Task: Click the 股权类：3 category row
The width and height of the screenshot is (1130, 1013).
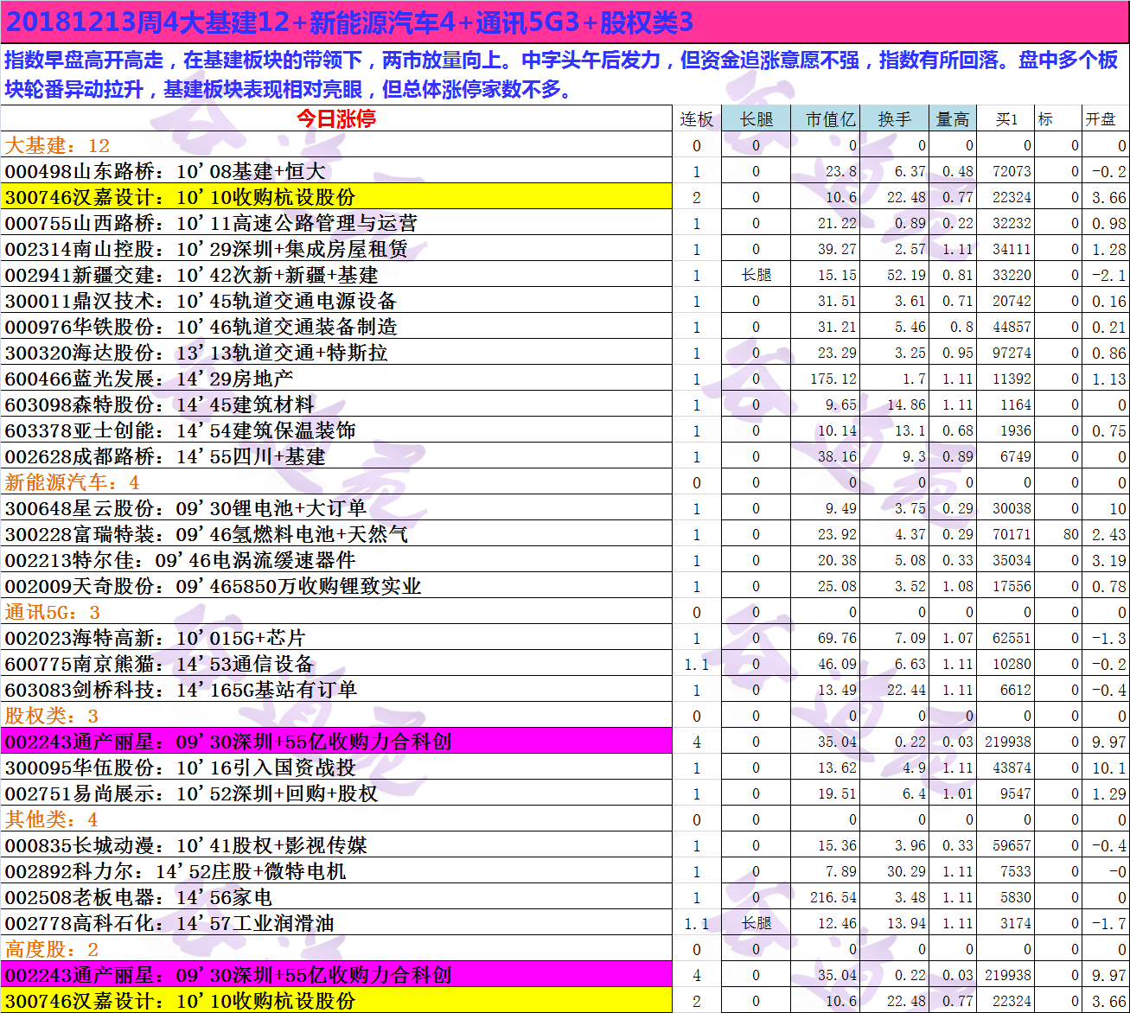Action: pos(336,715)
